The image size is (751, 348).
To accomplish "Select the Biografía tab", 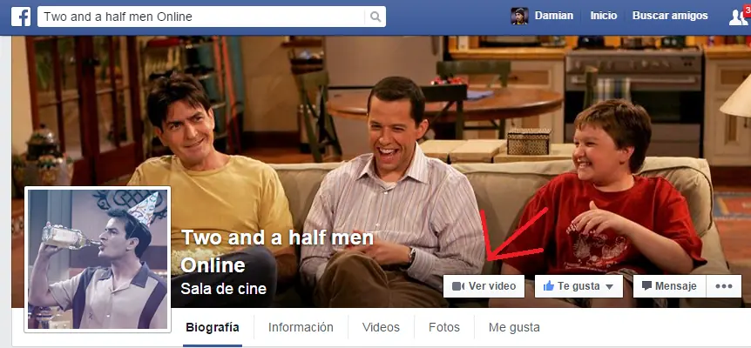I will pos(213,327).
